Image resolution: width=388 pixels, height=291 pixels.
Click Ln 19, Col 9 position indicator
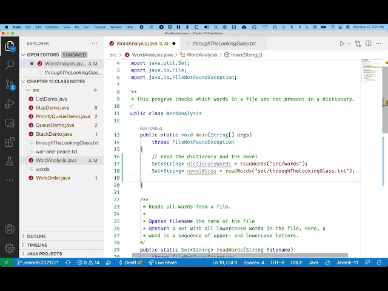coord(225,263)
